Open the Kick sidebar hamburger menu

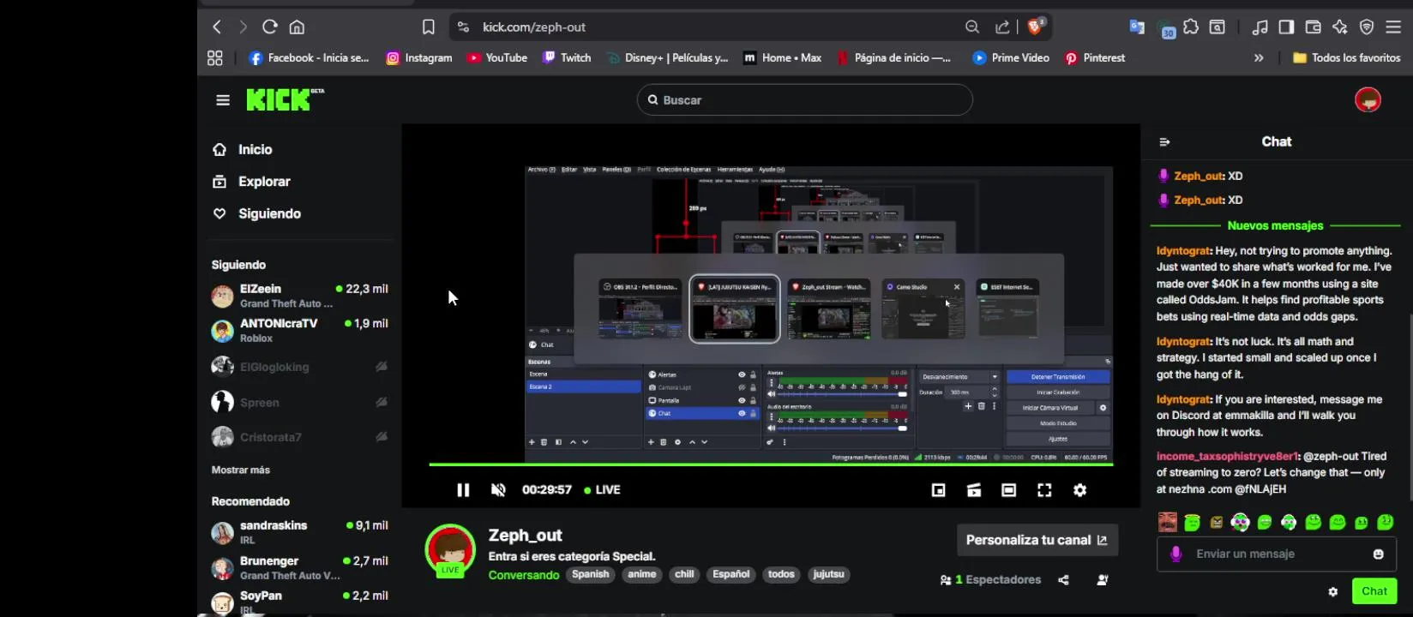(x=223, y=100)
